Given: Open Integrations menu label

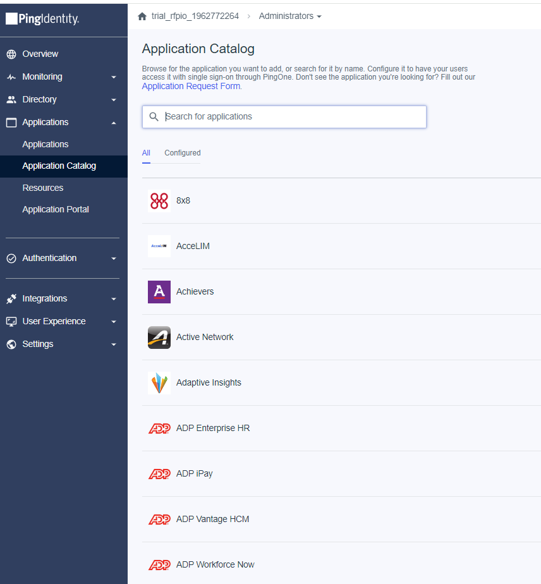Looking at the screenshot, I should click(45, 299).
